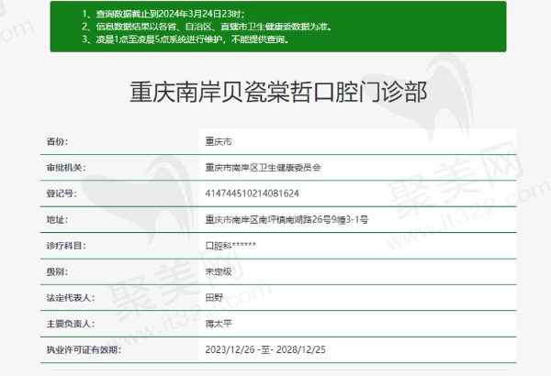Click the 口腔科****** value
The width and height of the screenshot is (551, 376).
tap(231, 246)
